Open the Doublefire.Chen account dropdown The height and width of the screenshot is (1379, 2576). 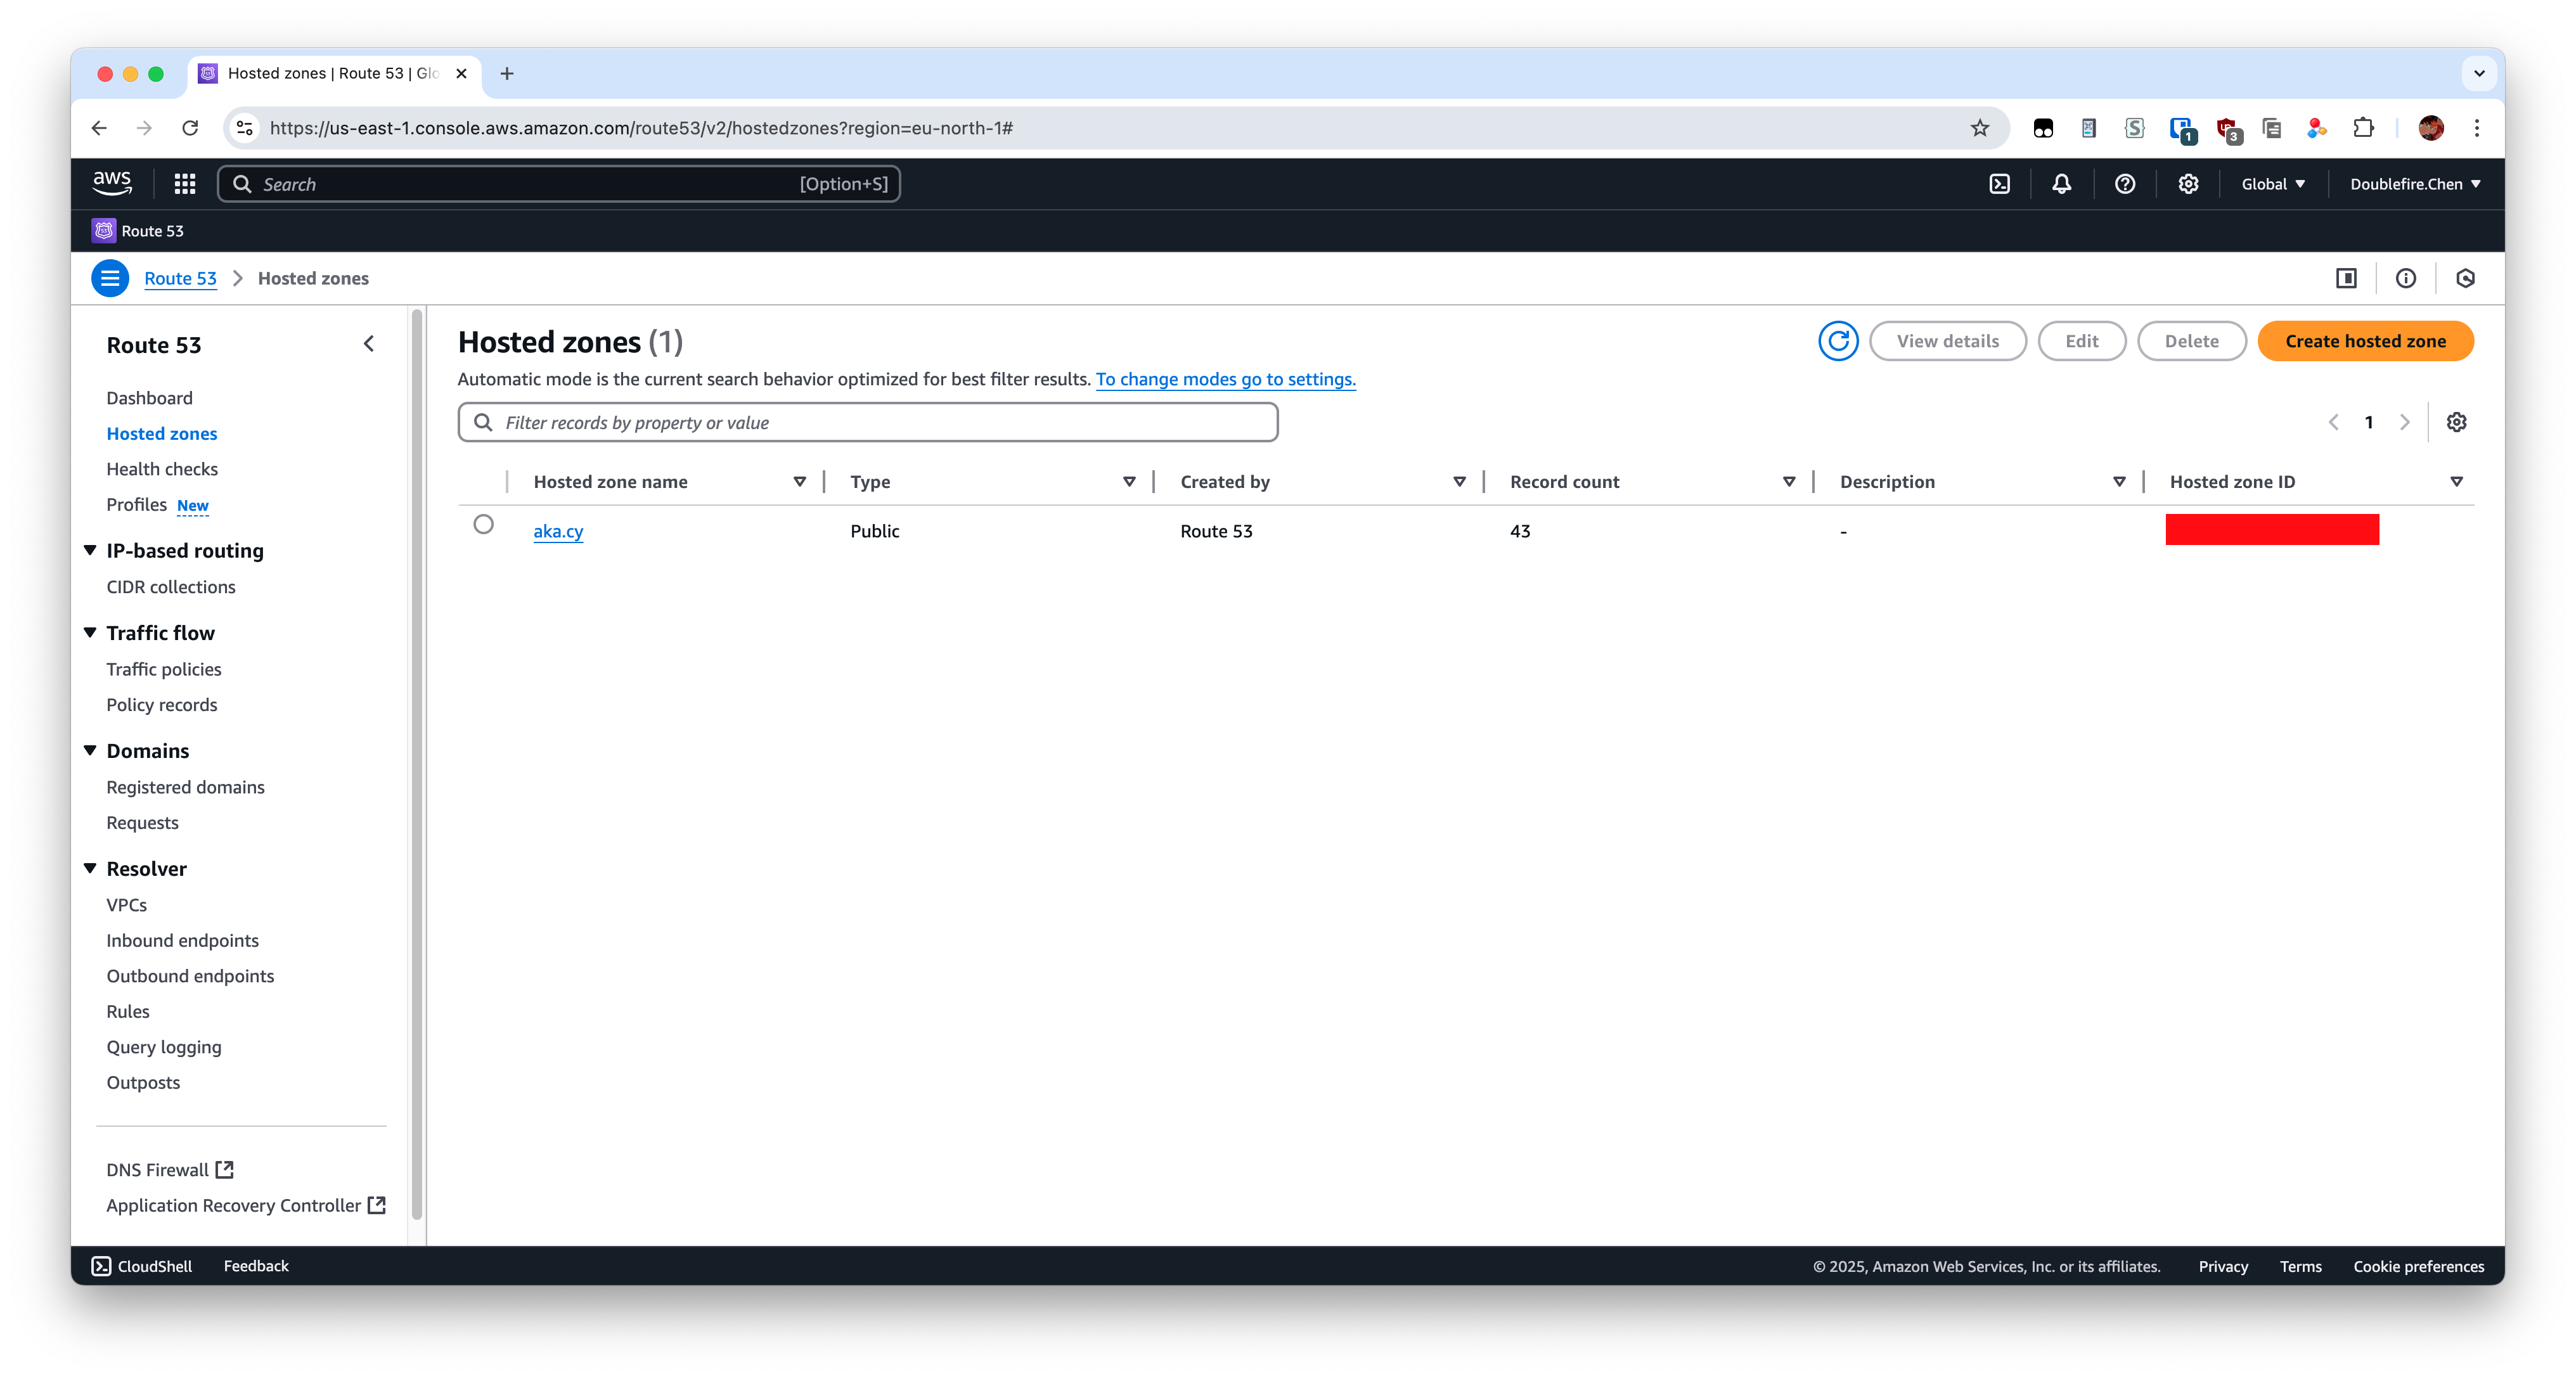2415,184
